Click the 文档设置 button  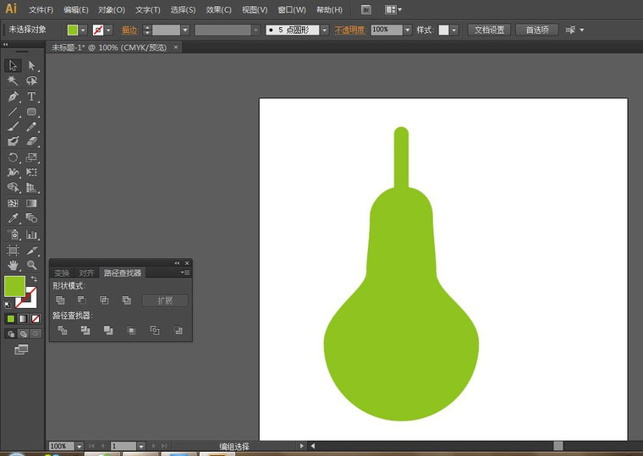coord(489,30)
